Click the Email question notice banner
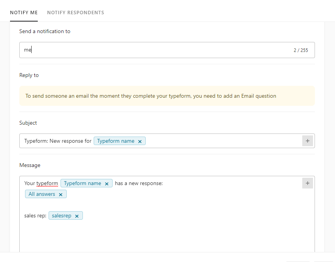This screenshot has height=262, width=335. pos(167,96)
